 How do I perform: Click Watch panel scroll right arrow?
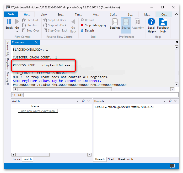point(89,155)
